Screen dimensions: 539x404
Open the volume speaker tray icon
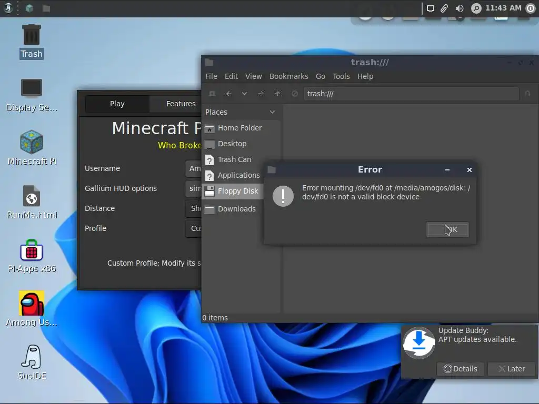[x=459, y=8]
